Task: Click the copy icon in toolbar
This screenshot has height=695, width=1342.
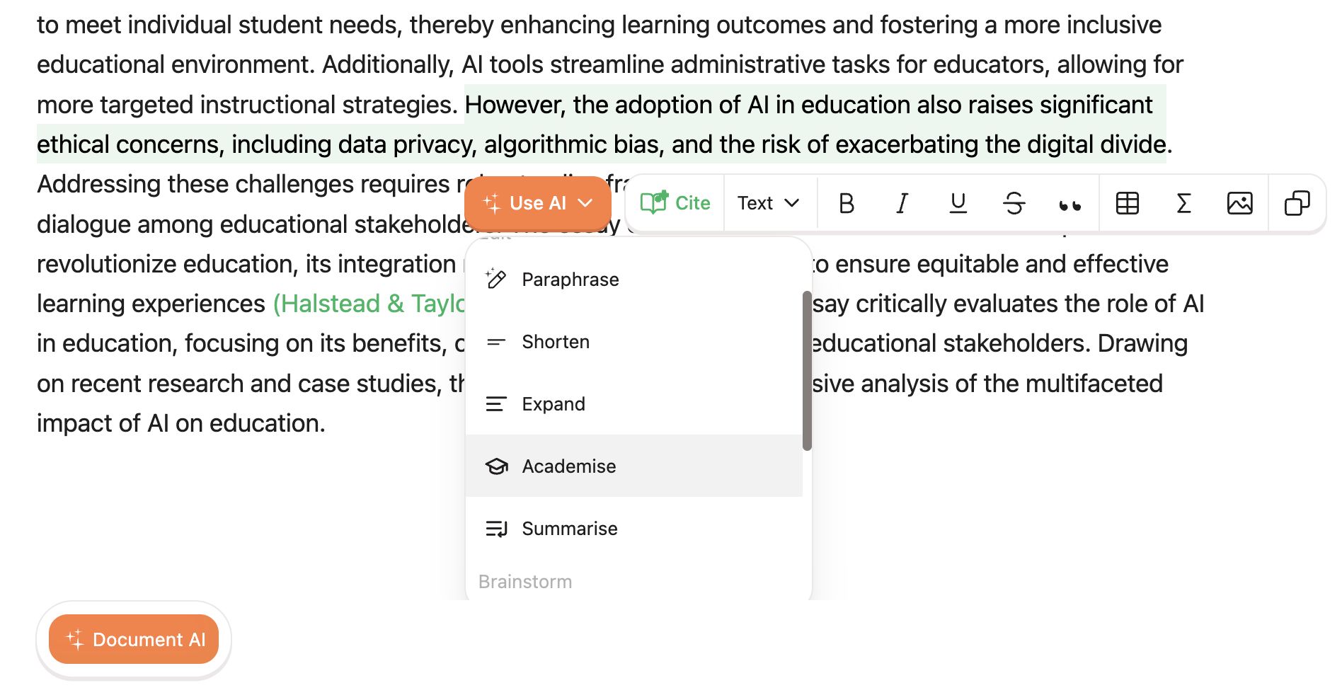Action: pyautogui.click(x=1297, y=204)
